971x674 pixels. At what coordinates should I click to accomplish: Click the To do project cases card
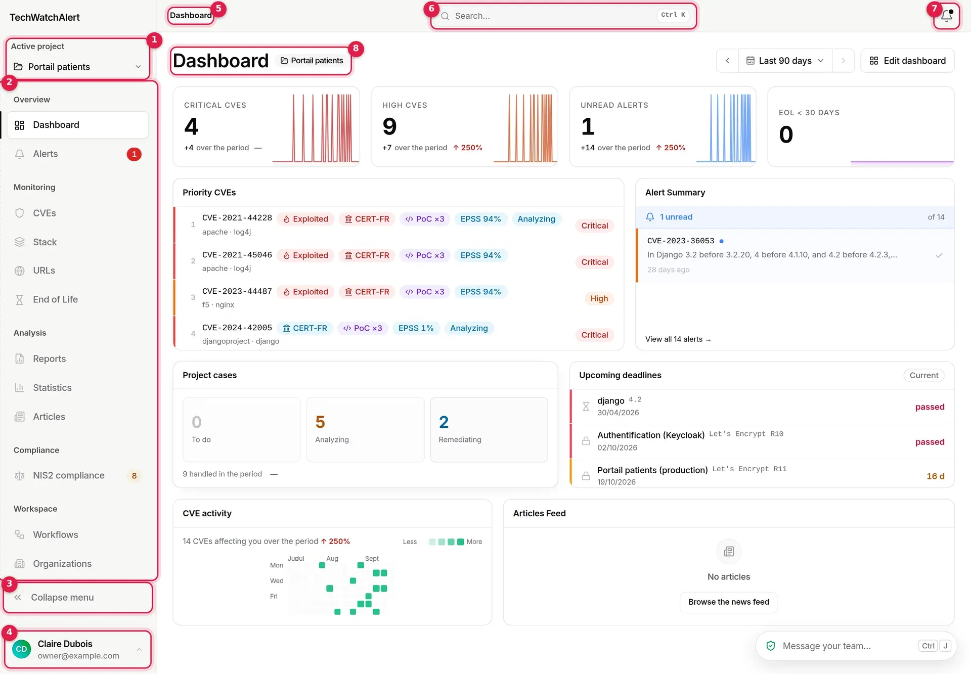pos(242,429)
